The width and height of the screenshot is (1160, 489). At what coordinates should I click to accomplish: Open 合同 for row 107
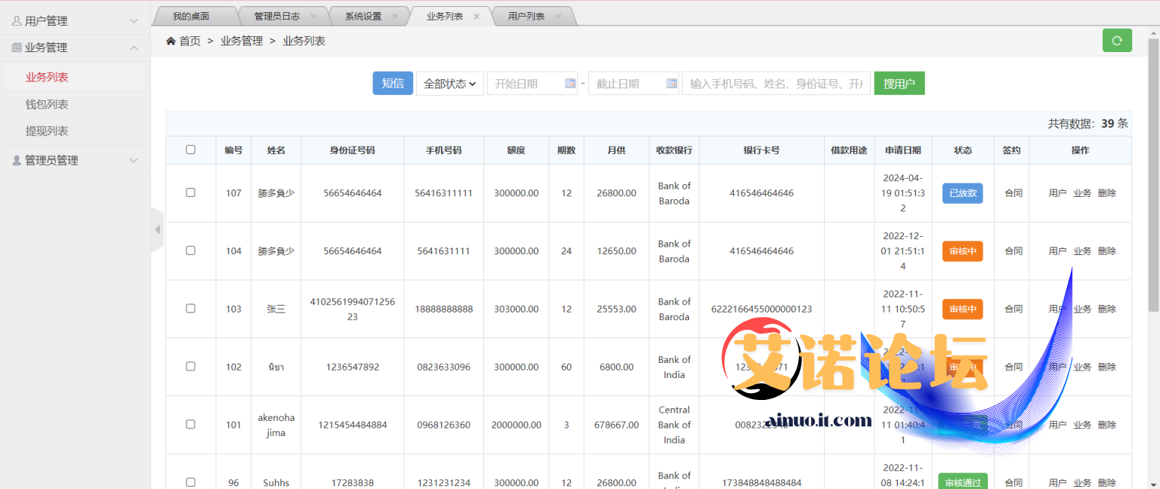[x=1013, y=192]
